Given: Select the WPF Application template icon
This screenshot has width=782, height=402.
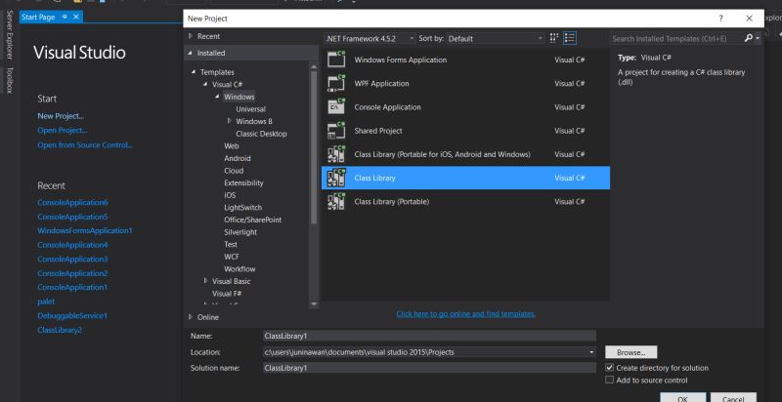Looking at the screenshot, I should [336, 83].
